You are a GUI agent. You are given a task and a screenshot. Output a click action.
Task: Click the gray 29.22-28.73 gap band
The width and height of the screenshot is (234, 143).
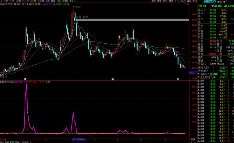point(133,20)
